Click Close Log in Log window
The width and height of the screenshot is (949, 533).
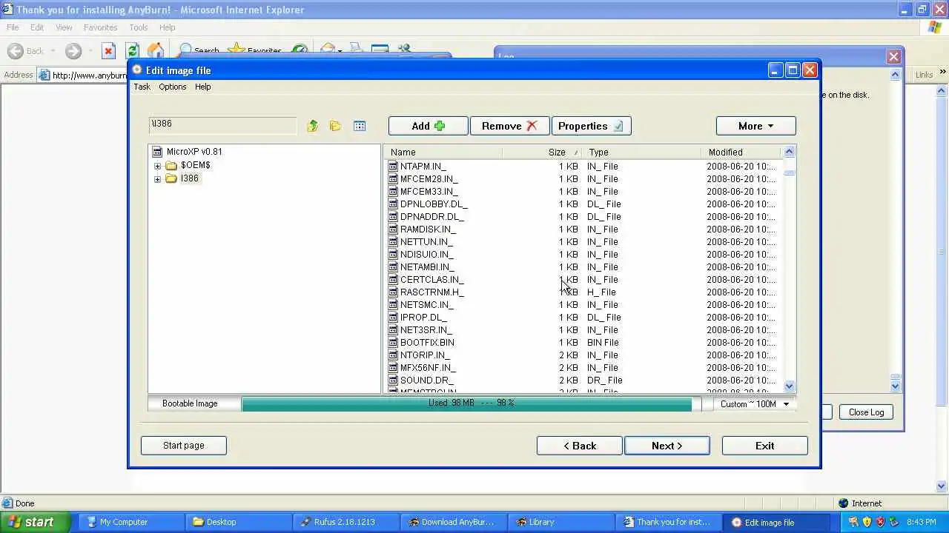866,412
